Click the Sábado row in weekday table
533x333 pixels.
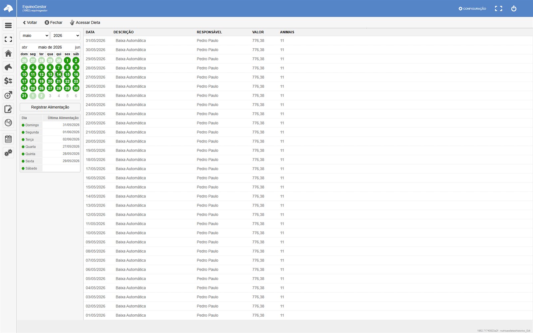pos(50,168)
